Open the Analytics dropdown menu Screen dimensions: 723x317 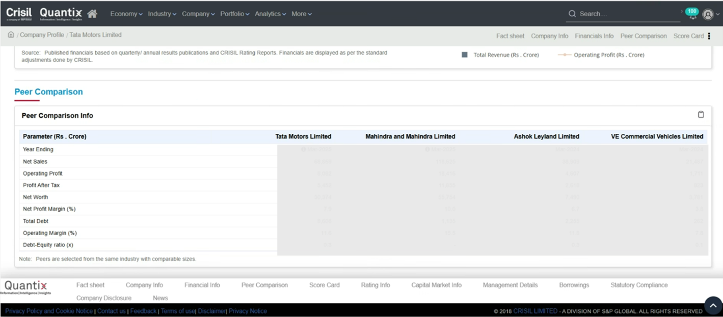tap(270, 14)
